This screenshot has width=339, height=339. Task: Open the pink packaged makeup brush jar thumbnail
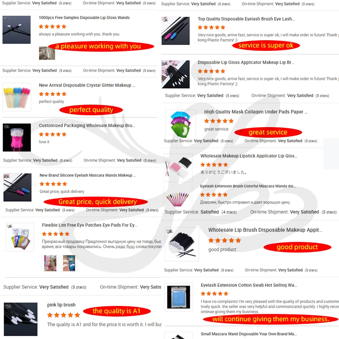tap(17, 137)
